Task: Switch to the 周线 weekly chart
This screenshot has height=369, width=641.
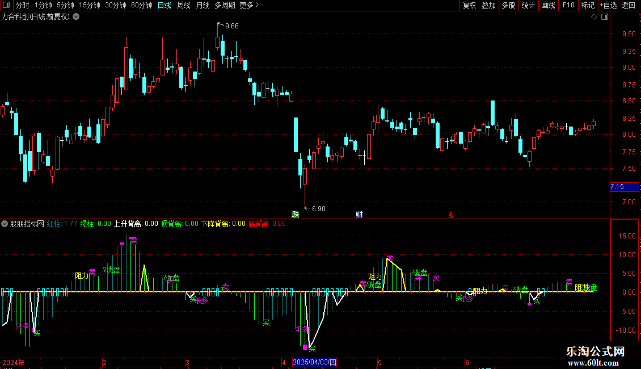Action: [x=184, y=5]
